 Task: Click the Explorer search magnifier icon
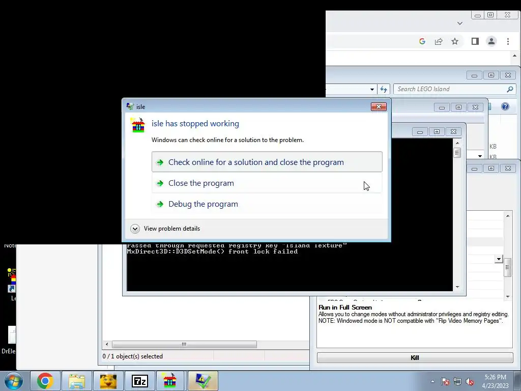click(x=510, y=89)
